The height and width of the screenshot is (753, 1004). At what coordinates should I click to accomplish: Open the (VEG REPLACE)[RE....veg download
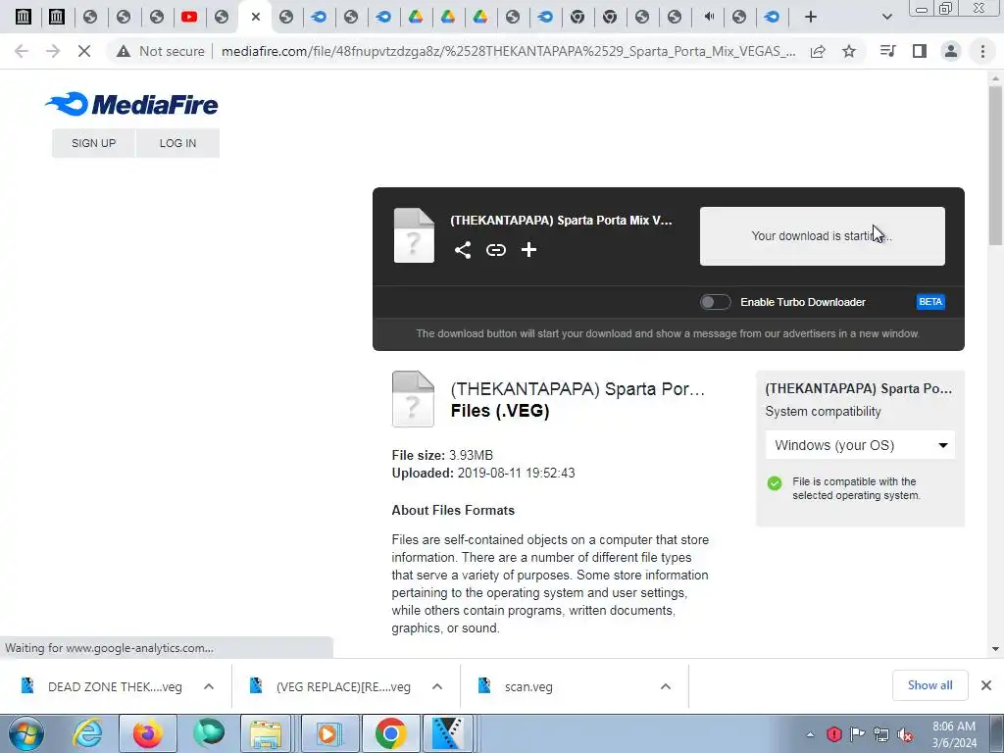[x=331, y=686]
